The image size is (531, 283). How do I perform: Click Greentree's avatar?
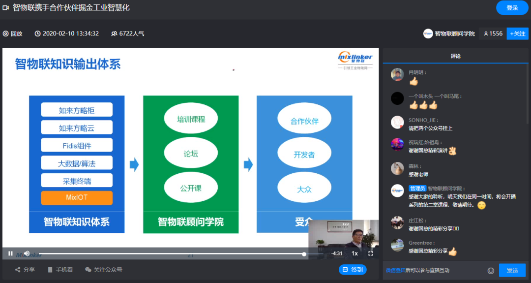click(397, 245)
